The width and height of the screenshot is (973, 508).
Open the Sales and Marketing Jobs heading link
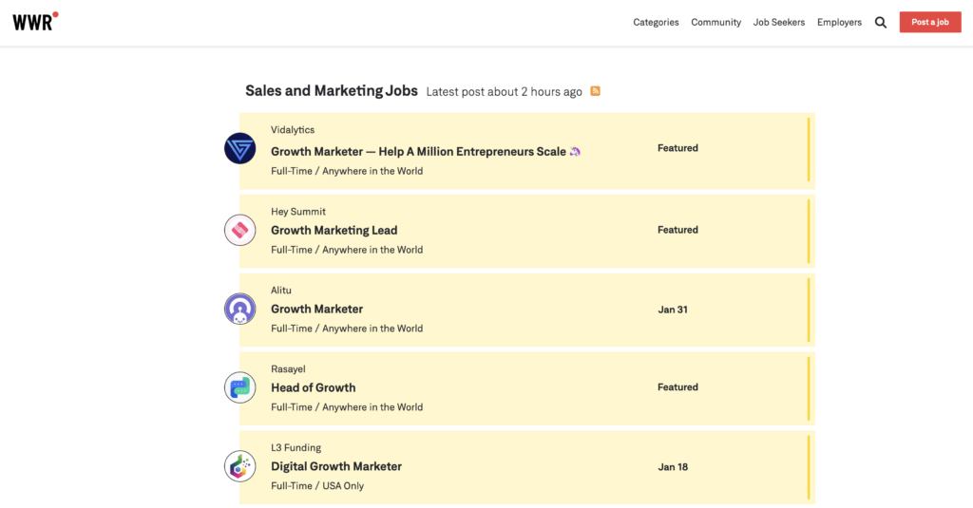click(332, 90)
